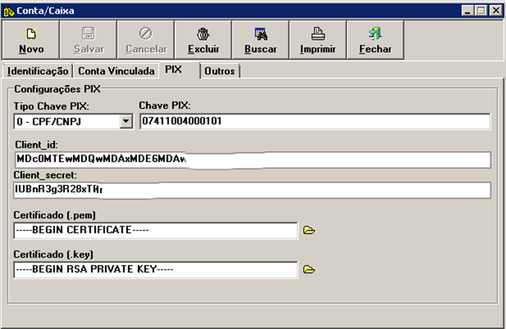This screenshot has width=506, height=329.
Task: Open the Conta Vinculada tab
Action: click(116, 71)
